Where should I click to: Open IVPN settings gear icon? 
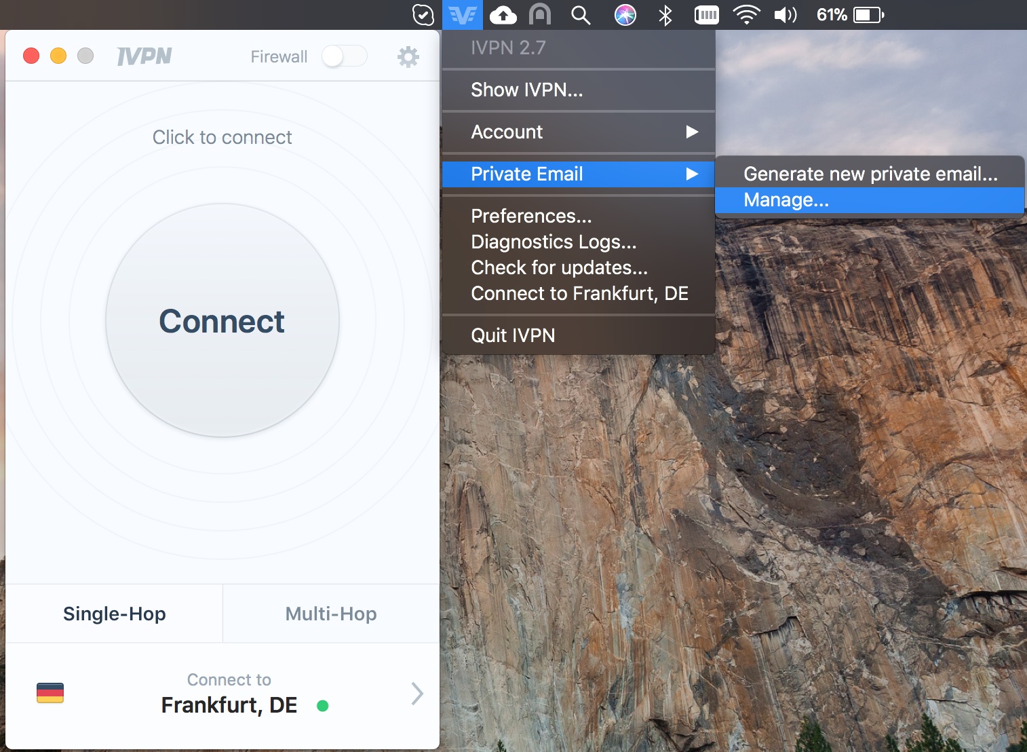(x=408, y=56)
